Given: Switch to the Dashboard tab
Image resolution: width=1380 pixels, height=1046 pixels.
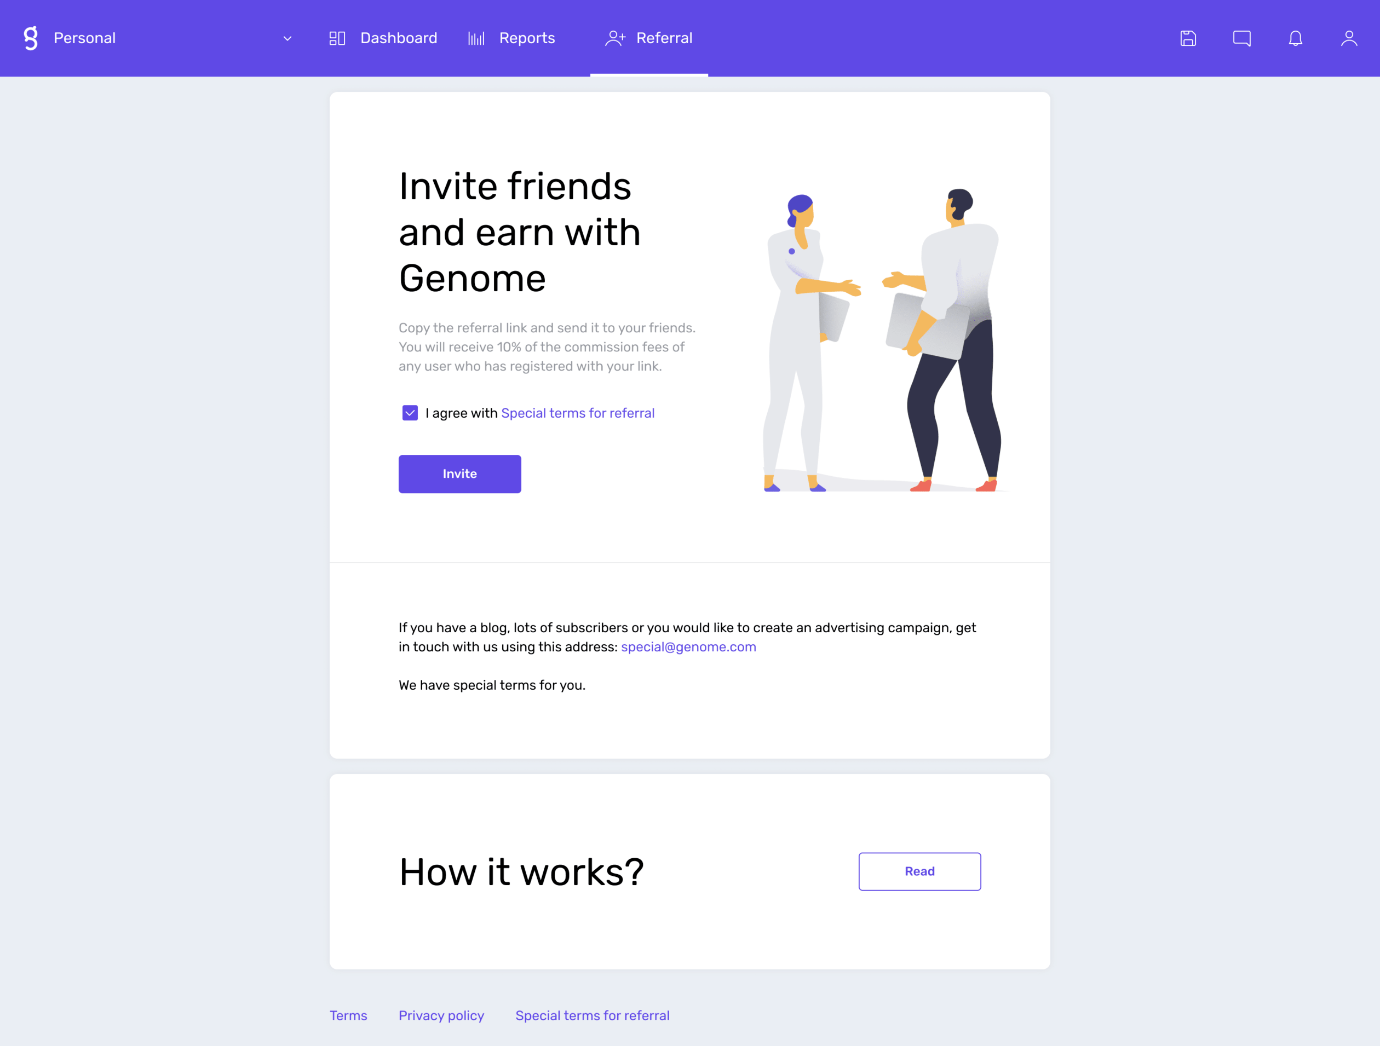Looking at the screenshot, I should [x=383, y=37].
